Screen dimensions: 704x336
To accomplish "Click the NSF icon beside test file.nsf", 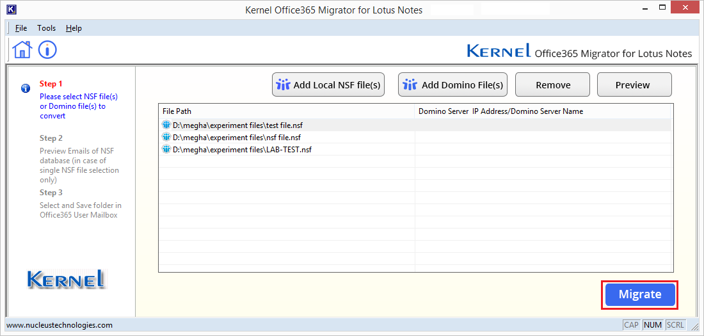I will pyautogui.click(x=166, y=125).
